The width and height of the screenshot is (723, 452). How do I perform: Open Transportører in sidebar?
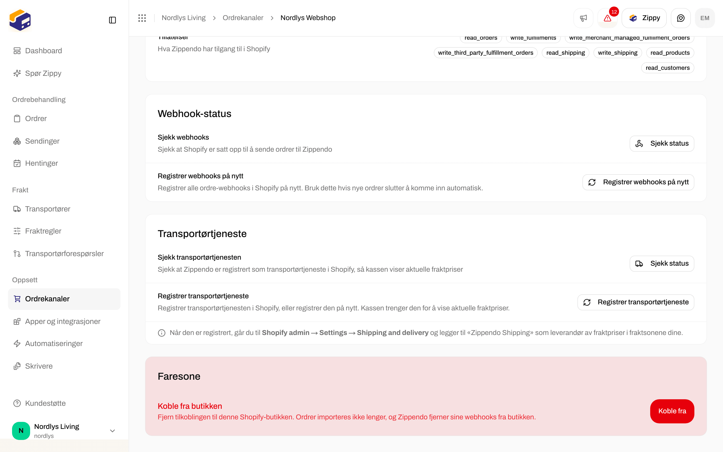click(x=64, y=209)
